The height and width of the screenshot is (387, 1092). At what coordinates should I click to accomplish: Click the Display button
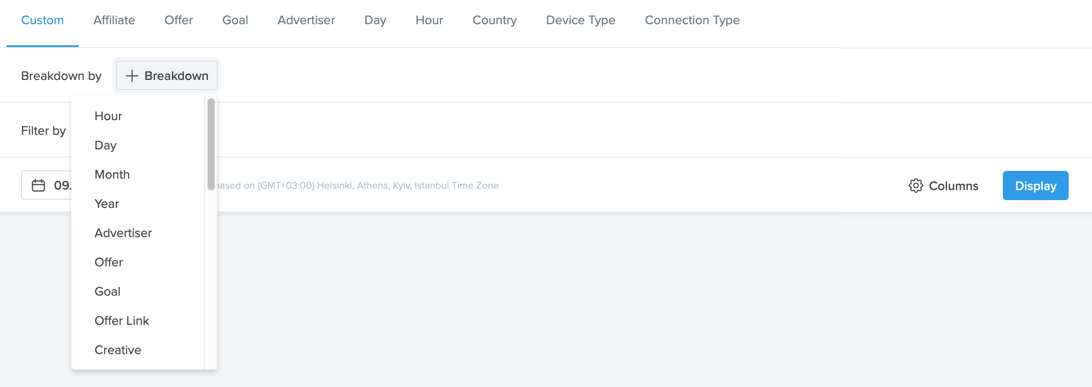pyautogui.click(x=1035, y=186)
